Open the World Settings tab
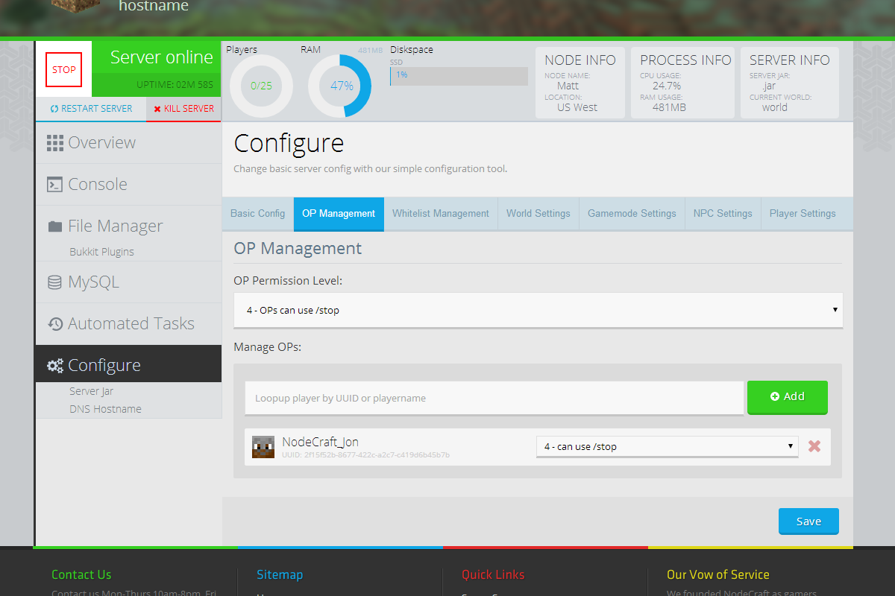Viewport: 895px width, 596px height. (x=538, y=214)
